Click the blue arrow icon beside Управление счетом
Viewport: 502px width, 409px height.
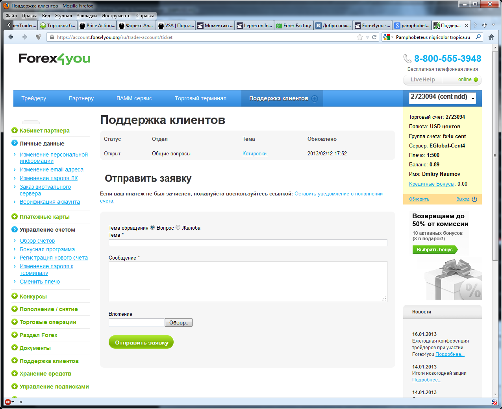pyautogui.click(x=15, y=229)
